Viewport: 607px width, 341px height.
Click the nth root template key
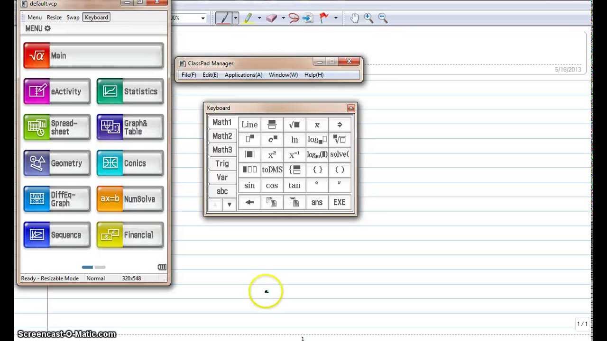click(x=340, y=139)
